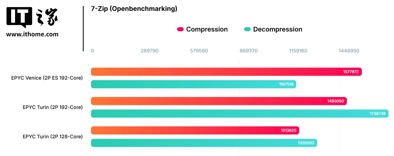Open the www.ithome.com link
Screen dimensions: 394x156
pos(32,34)
